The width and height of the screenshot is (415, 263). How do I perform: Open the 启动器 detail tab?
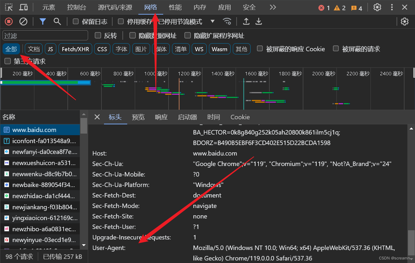click(x=187, y=117)
